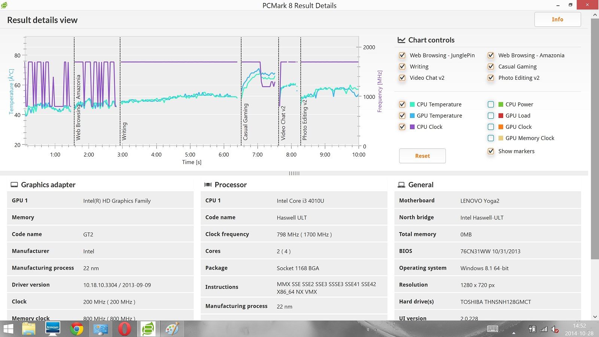Select the Socket 1168 BGA package value

click(298, 268)
